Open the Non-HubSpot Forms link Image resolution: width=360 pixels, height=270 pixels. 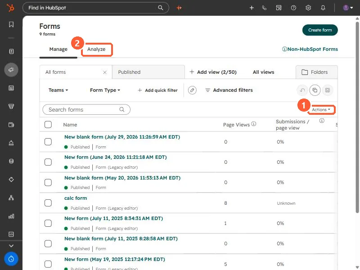tap(310, 49)
